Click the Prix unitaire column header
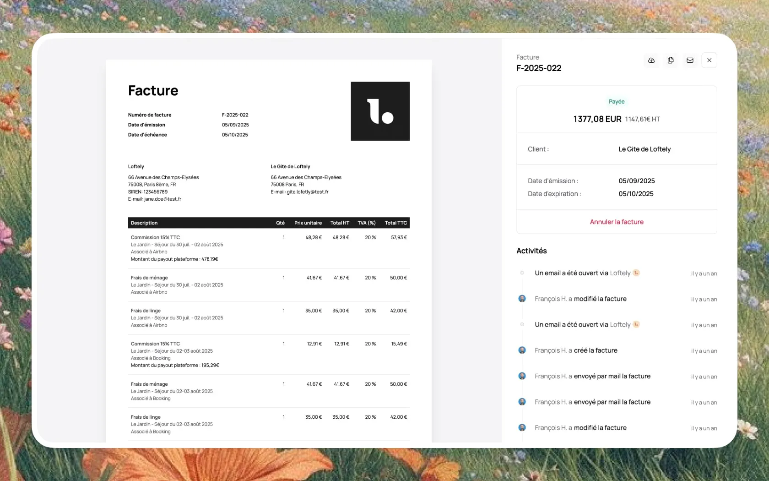This screenshot has height=481, width=769. click(308, 223)
